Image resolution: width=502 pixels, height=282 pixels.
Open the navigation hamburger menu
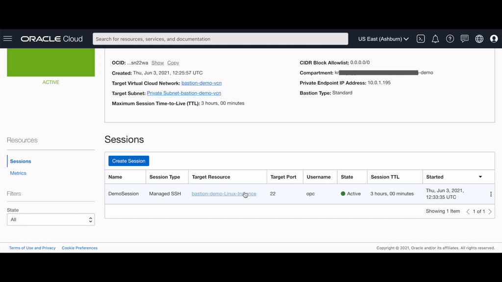pyautogui.click(x=7, y=39)
